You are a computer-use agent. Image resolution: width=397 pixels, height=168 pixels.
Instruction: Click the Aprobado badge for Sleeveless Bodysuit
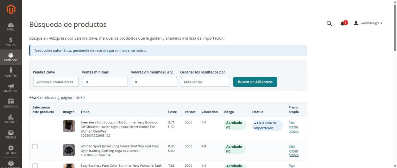click(x=235, y=125)
